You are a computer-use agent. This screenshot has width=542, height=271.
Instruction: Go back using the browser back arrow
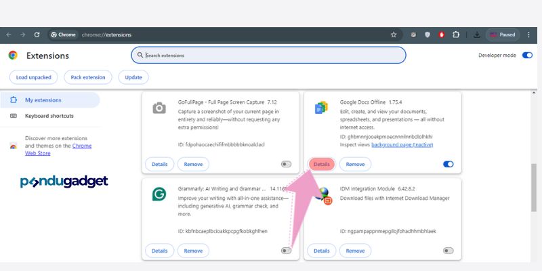[x=9, y=35]
